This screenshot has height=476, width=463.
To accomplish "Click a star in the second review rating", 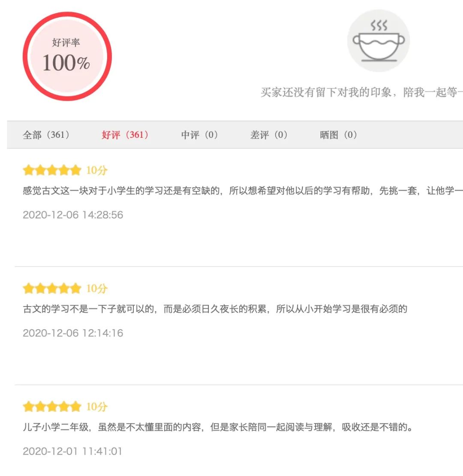I will 52,288.
